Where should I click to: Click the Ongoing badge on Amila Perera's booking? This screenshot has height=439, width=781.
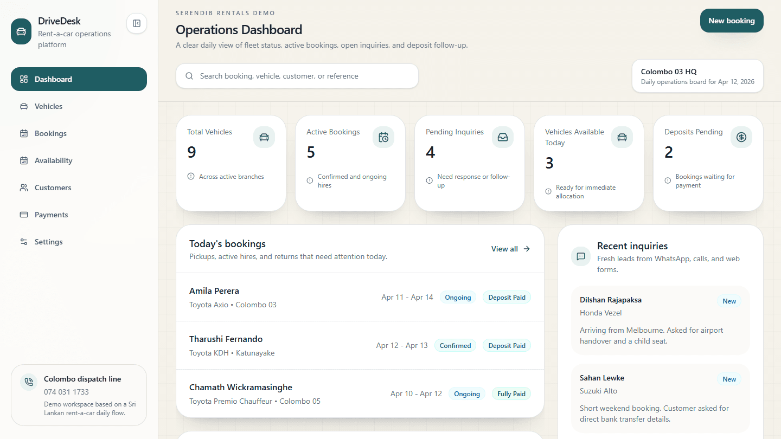[x=458, y=298]
